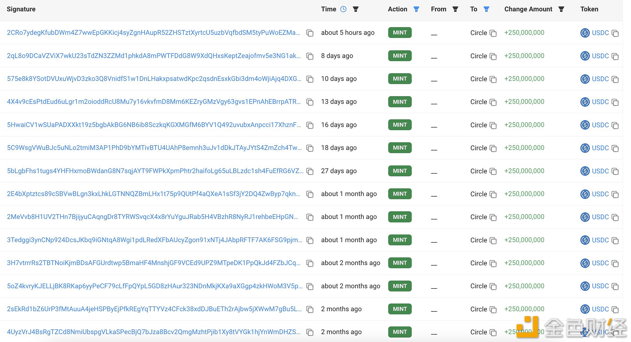
Task: Click the copy icon next to Circle on row 7
Action: 493,170
